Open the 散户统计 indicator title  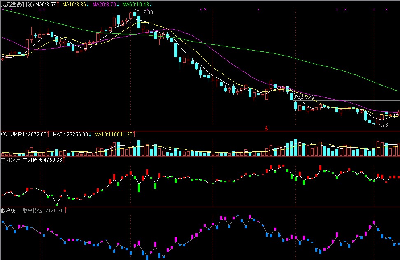(11, 210)
